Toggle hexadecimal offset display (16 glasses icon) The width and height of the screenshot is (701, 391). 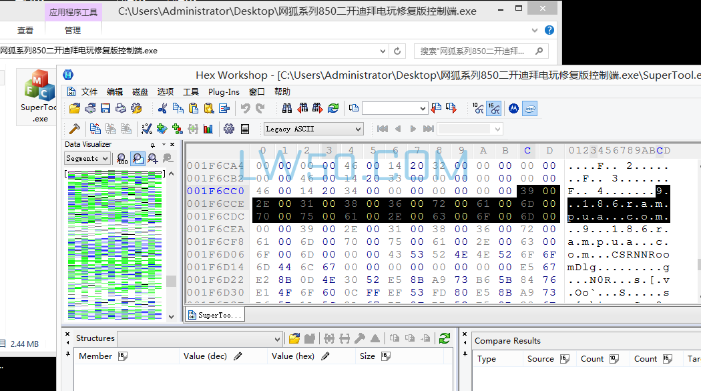point(494,108)
